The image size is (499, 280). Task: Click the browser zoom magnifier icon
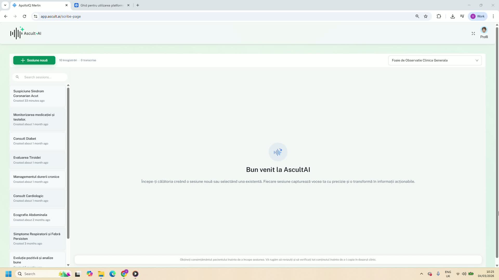click(x=417, y=16)
